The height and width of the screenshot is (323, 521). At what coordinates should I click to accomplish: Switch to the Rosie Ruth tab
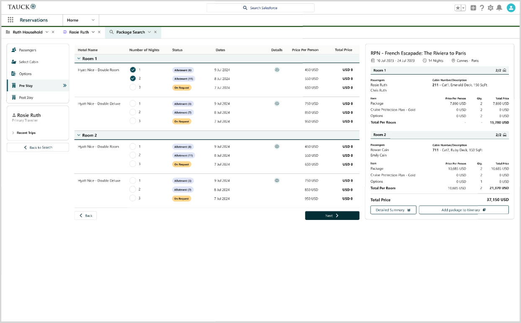click(x=78, y=32)
